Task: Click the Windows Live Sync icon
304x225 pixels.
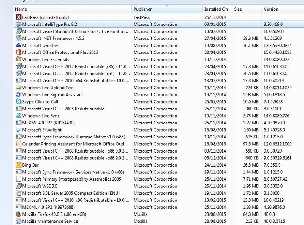Action: tap(18, 116)
